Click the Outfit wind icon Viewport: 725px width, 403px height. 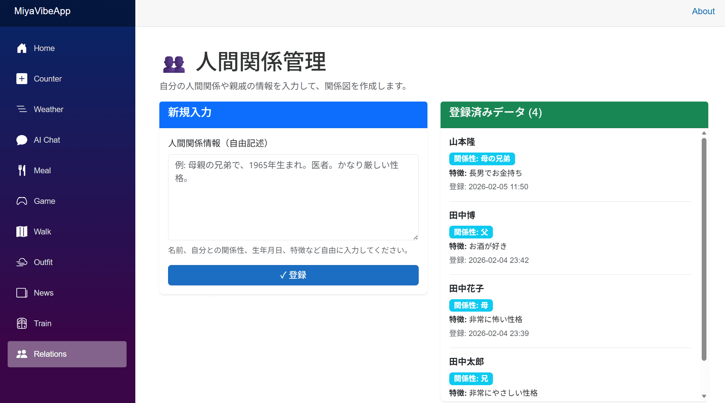click(22, 262)
